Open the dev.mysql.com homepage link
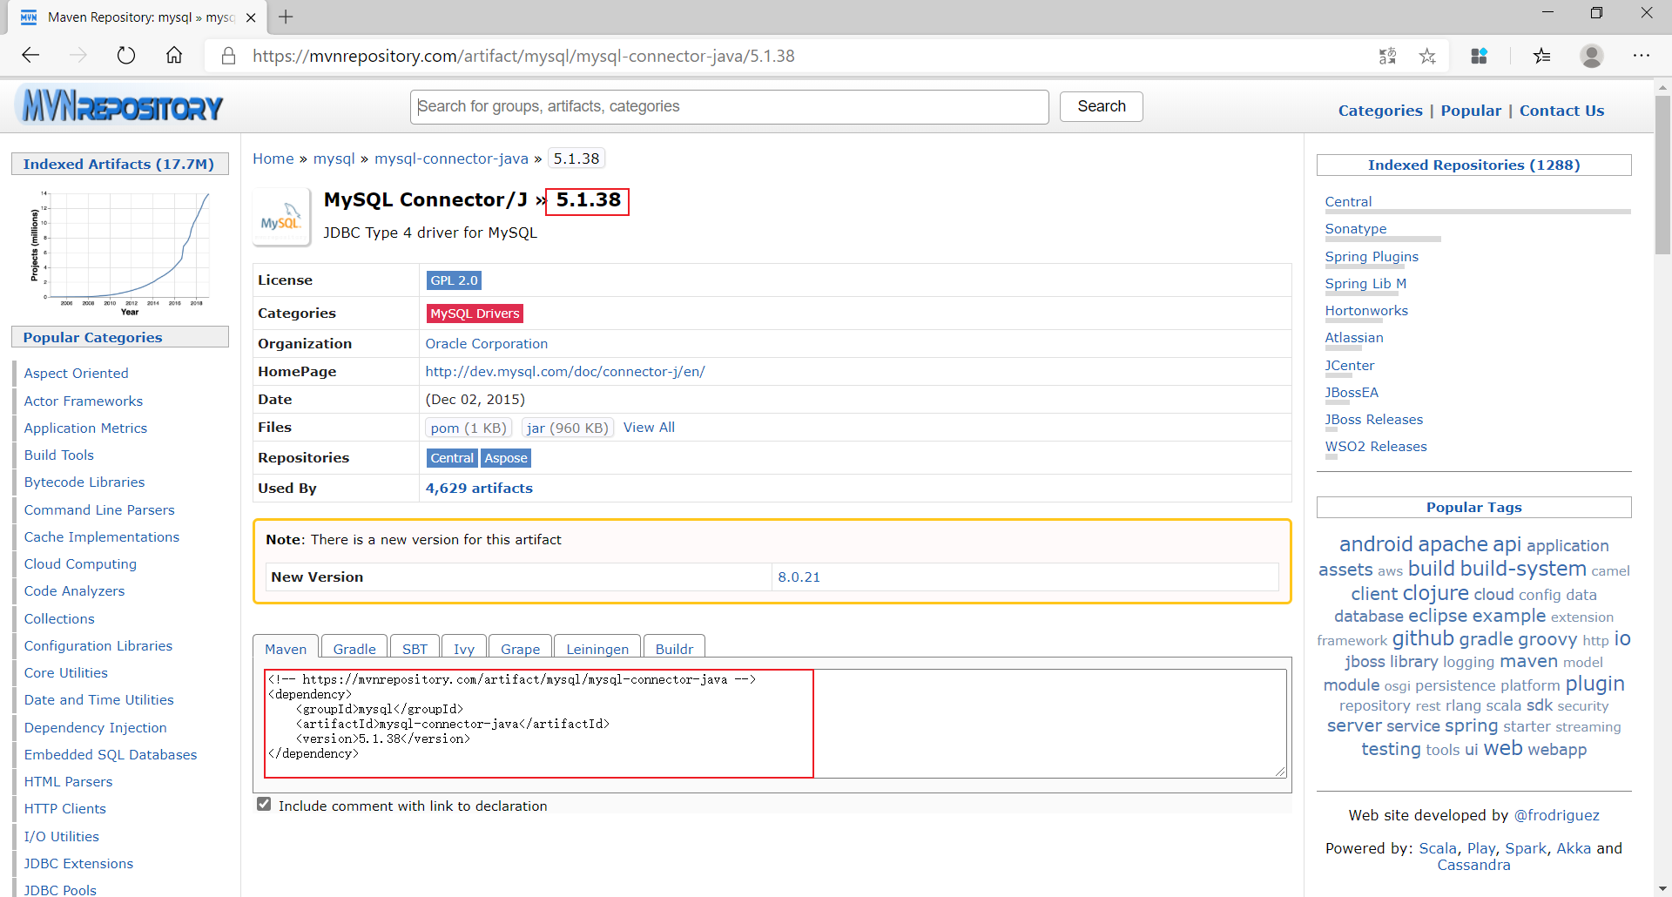Viewport: 1672px width, 897px height. (565, 372)
